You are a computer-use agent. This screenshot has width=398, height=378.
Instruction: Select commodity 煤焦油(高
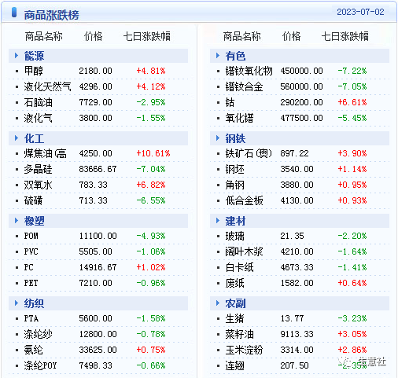click(x=45, y=153)
